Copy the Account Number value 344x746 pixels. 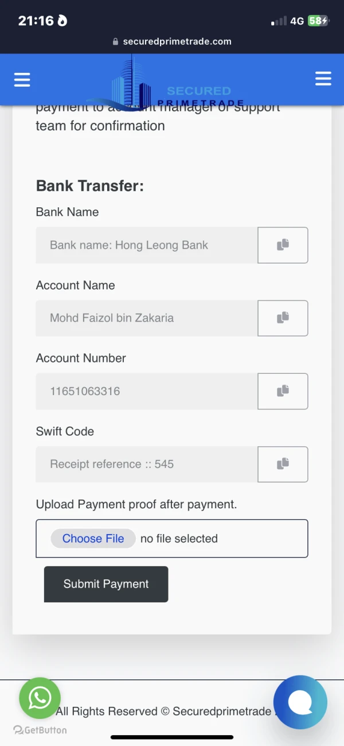(283, 391)
